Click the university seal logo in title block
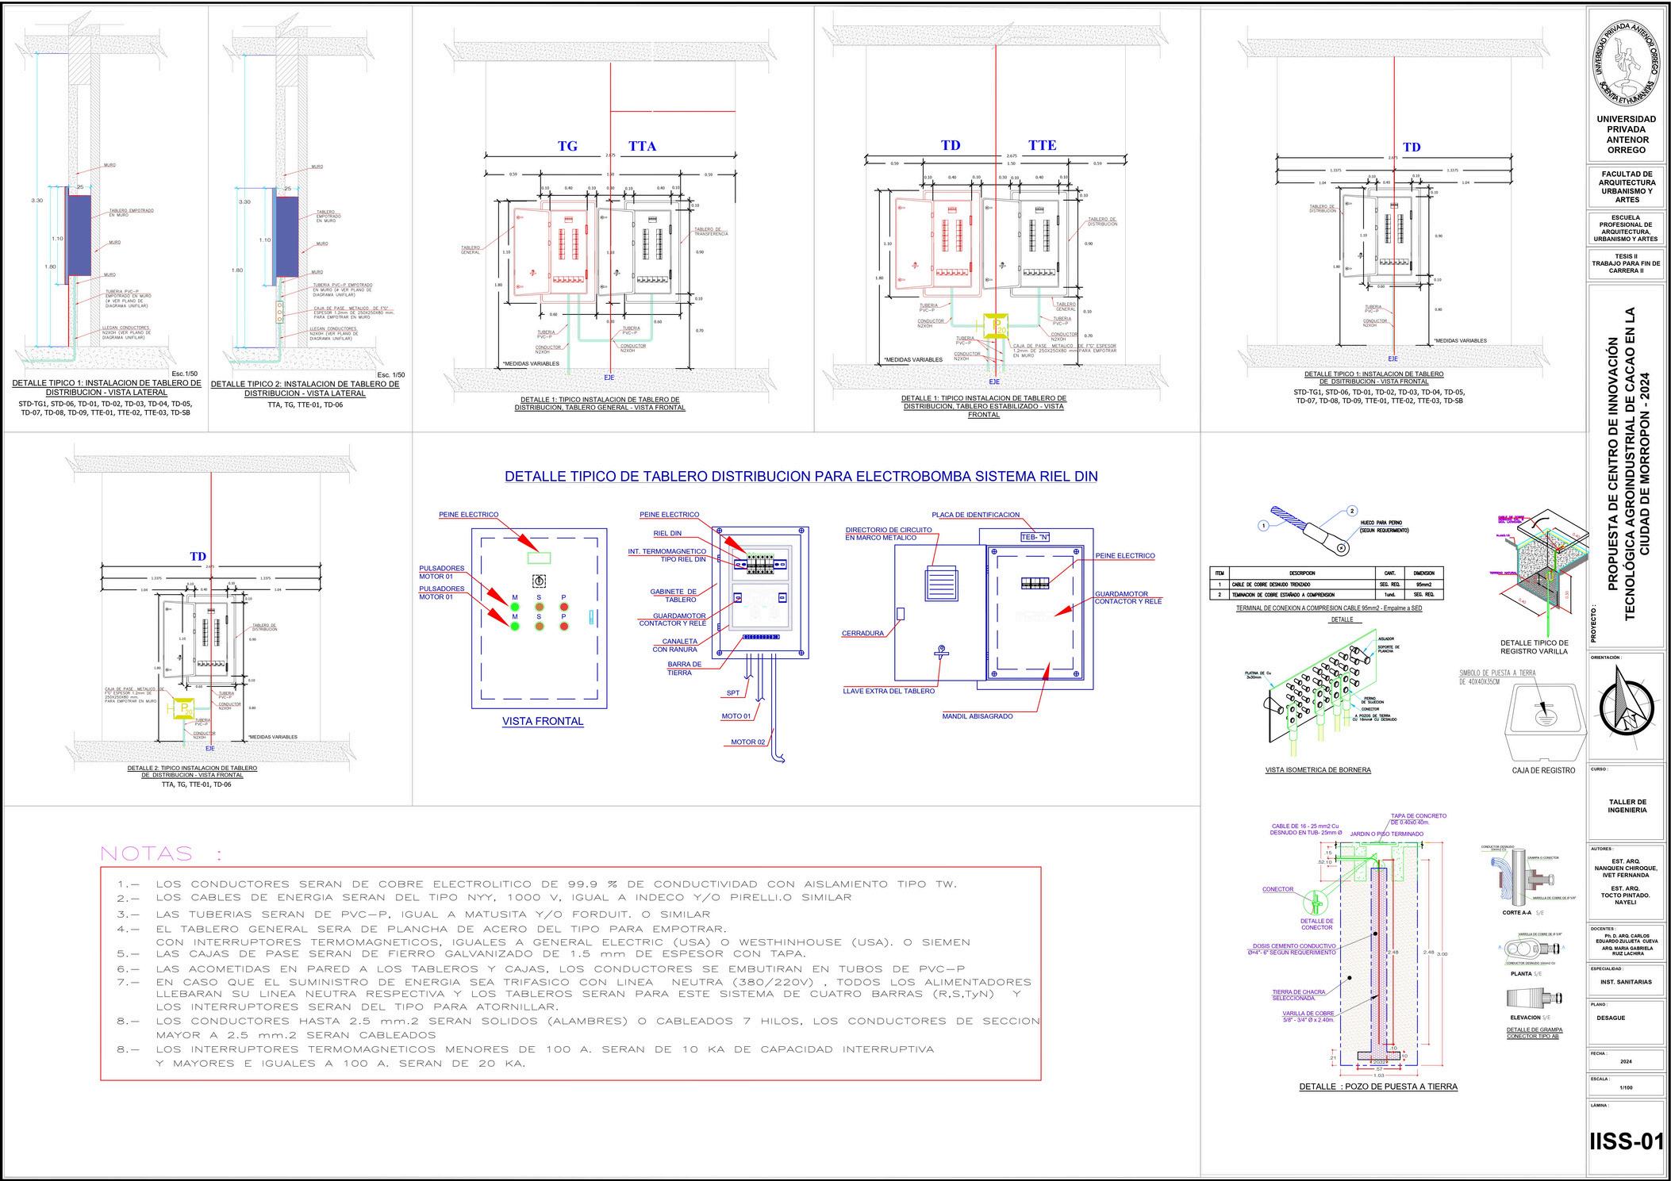The height and width of the screenshot is (1181, 1671). (x=1627, y=62)
